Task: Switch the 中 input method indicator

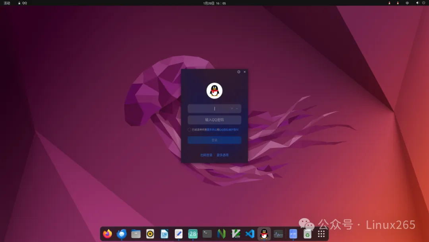Action: tap(407, 3)
